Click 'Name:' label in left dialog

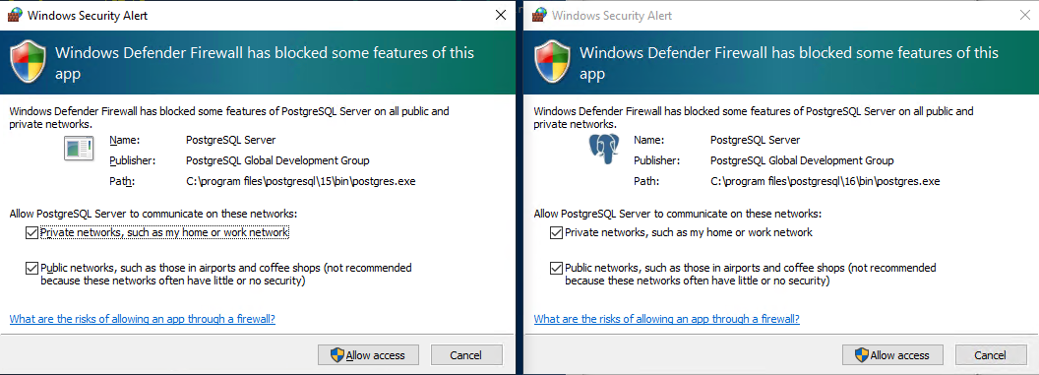click(125, 140)
